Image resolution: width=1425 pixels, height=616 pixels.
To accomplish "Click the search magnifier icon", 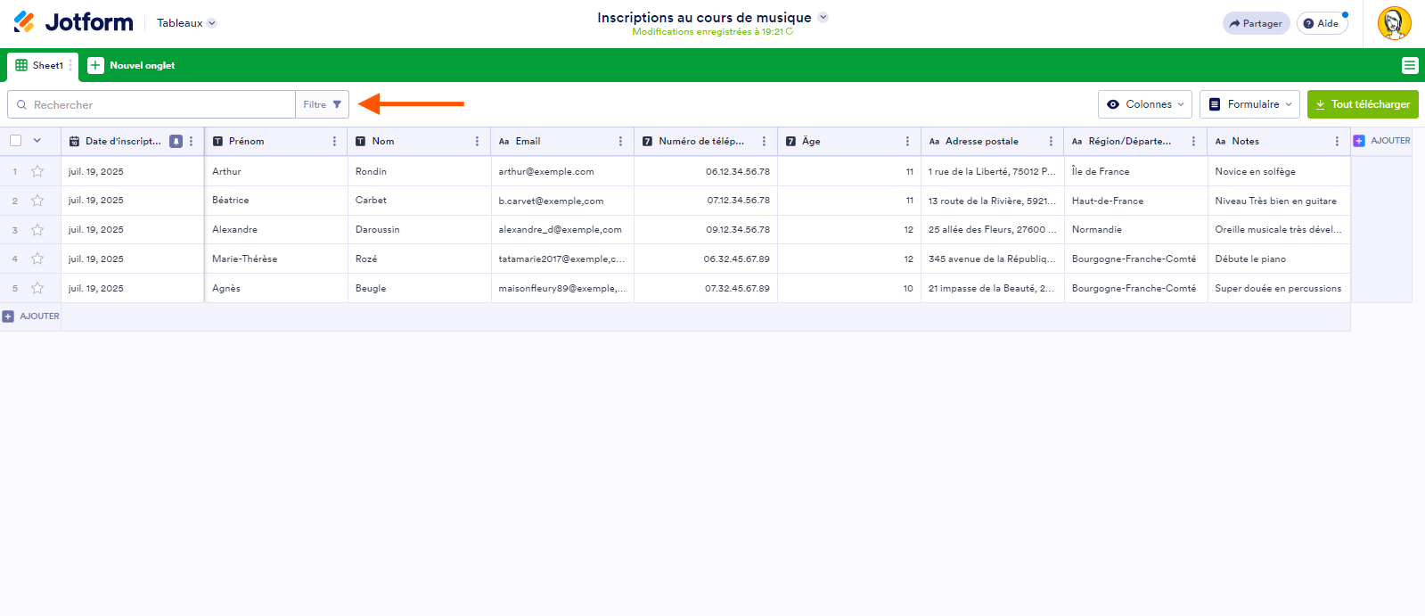I will click(x=21, y=104).
